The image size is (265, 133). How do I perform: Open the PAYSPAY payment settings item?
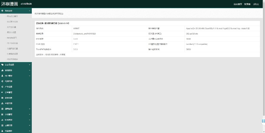coord(12,38)
